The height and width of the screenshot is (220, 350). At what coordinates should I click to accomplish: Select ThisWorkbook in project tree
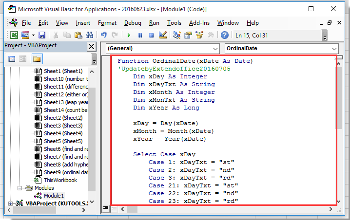point(60,180)
